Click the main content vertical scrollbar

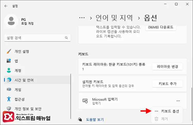pyautogui.click(x=191, y=104)
